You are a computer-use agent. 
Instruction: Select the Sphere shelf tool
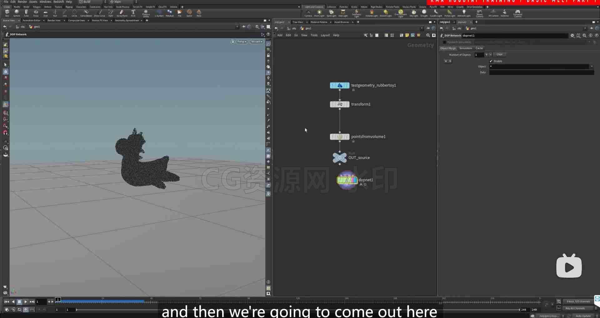tap(17, 13)
